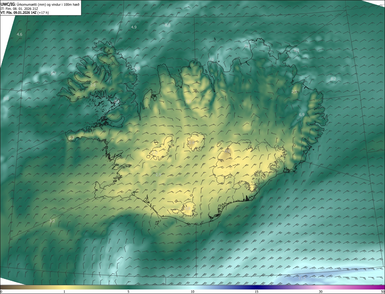Click the color scale tick label 10
The height and width of the screenshot is (294, 385).
[x=192, y=292]
